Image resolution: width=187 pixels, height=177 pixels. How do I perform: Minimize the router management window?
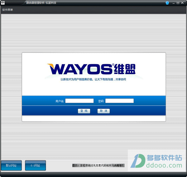174,3
